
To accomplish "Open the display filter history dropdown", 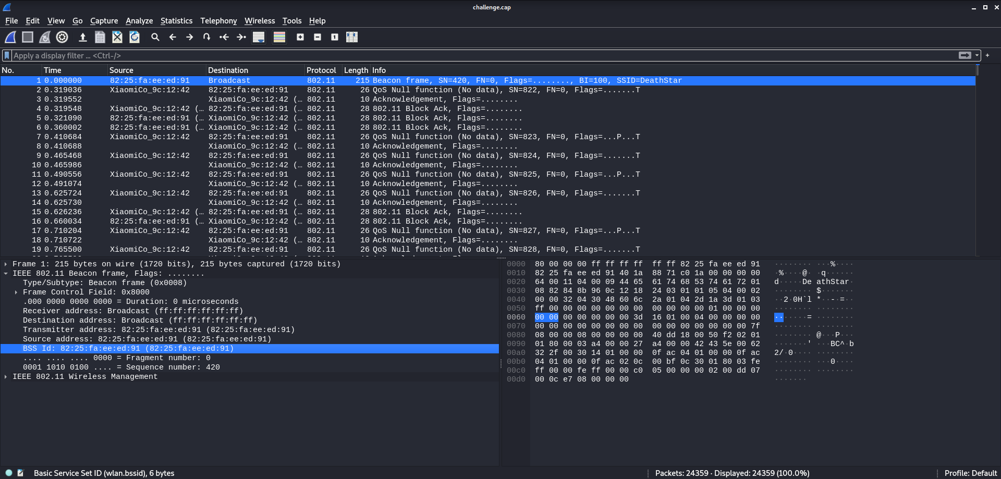I will point(977,55).
